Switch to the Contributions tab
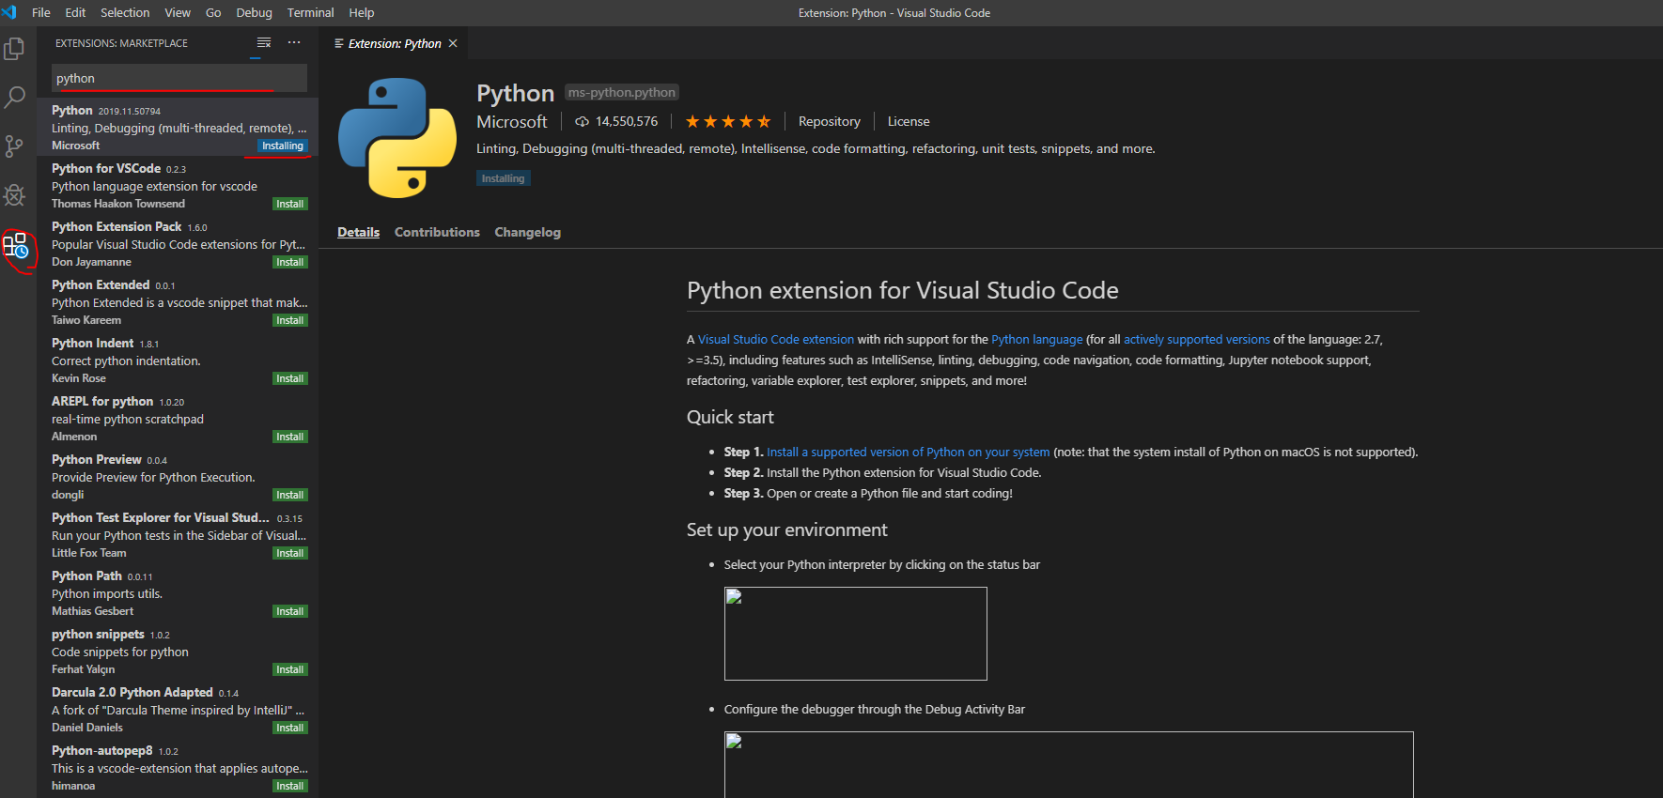The width and height of the screenshot is (1663, 798). [437, 232]
